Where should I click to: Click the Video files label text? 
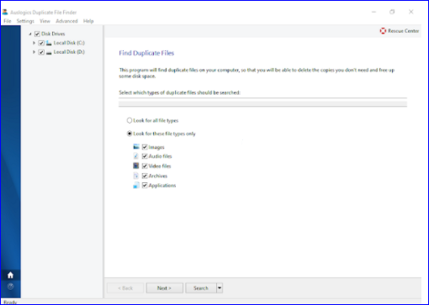tap(160, 166)
